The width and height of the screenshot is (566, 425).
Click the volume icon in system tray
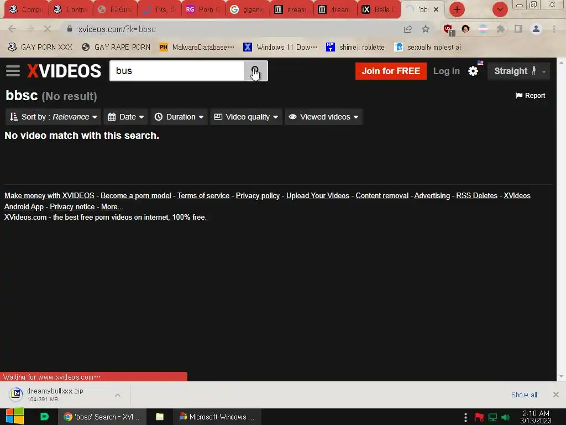pyautogui.click(x=506, y=417)
